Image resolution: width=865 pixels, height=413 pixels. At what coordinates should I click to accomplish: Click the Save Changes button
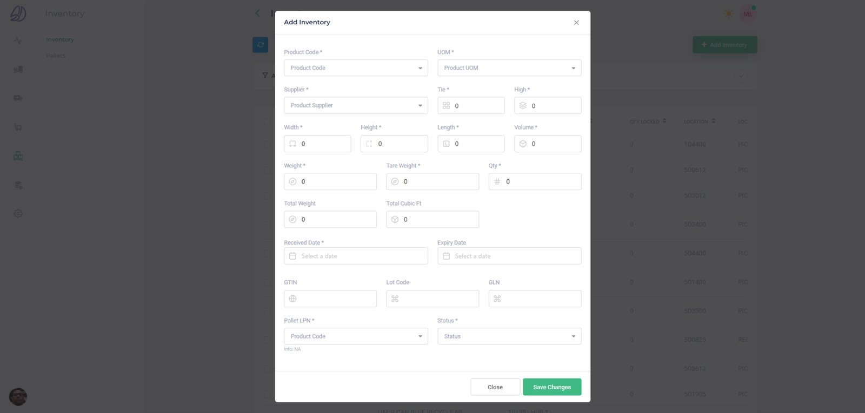point(552,387)
